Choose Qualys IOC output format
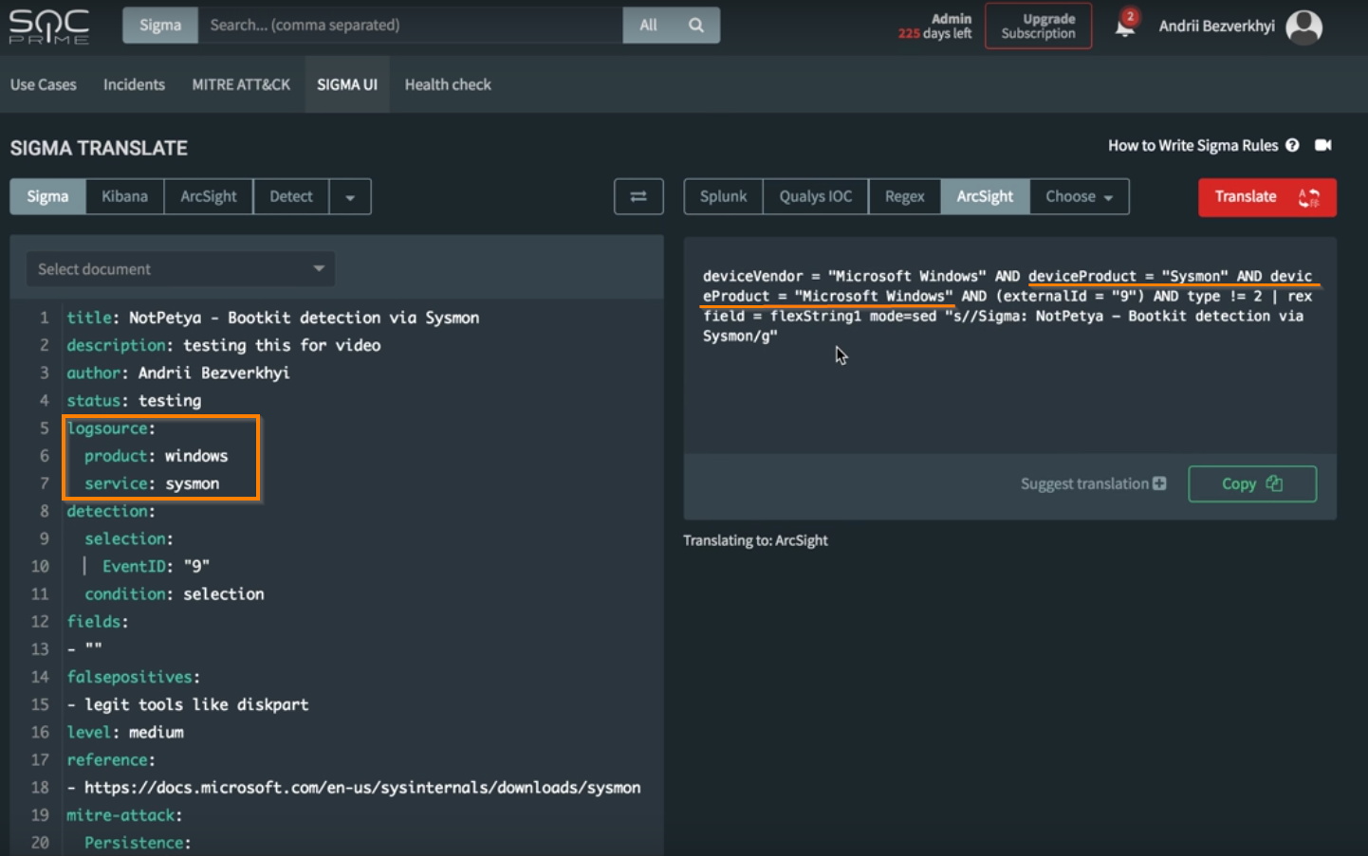Screen dimensions: 1368x856 pyautogui.click(x=815, y=196)
